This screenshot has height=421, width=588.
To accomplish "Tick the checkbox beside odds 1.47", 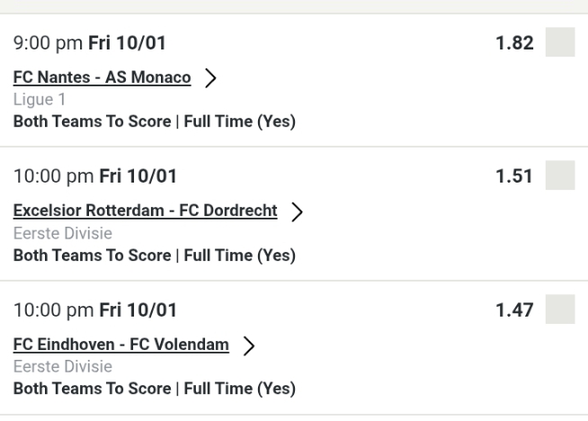I will [560, 310].
